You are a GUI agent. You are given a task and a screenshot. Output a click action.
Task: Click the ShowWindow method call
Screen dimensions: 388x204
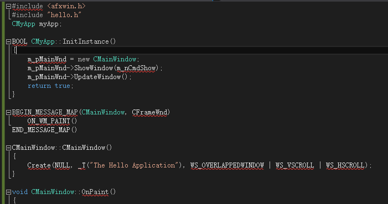click(x=94, y=68)
